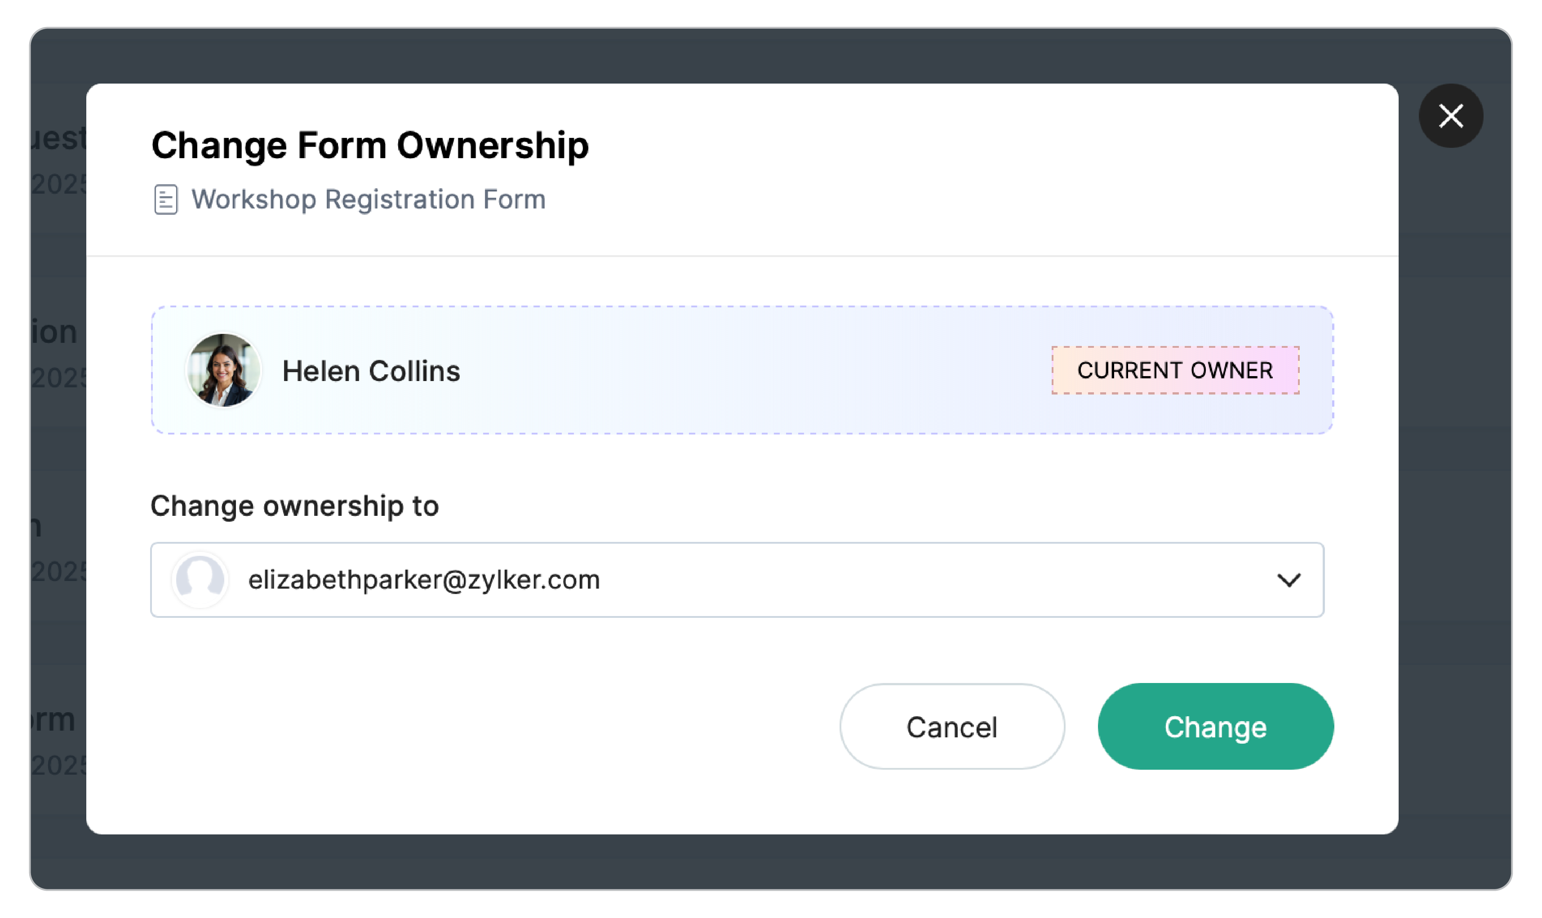The width and height of the screenshot is (1542, 918).
Task: Click the dimmed background text "ion"
Action: pos(56,332)
